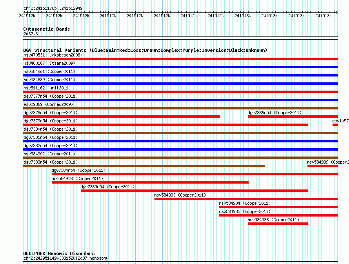Screen dimensions: 349x264
Task: Open the nsv584889 (Cooper2011) label
Action: (49, 80)
